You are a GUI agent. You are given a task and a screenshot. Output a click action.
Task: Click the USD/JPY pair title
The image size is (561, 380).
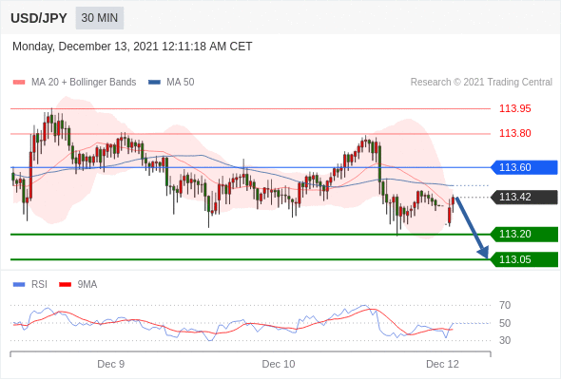(x=39, y=18)
